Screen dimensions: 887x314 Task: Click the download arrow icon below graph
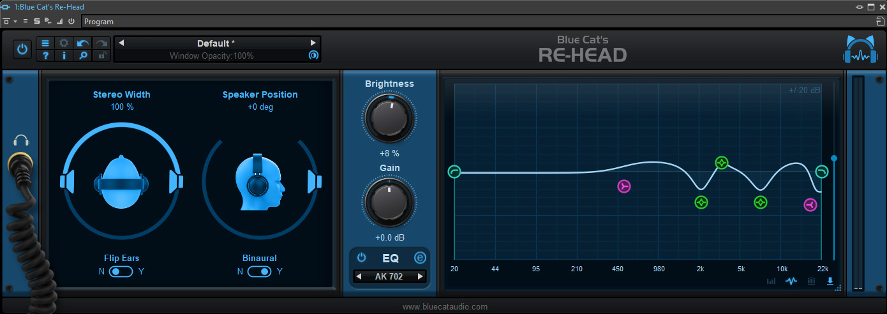[x=830, y=281]
